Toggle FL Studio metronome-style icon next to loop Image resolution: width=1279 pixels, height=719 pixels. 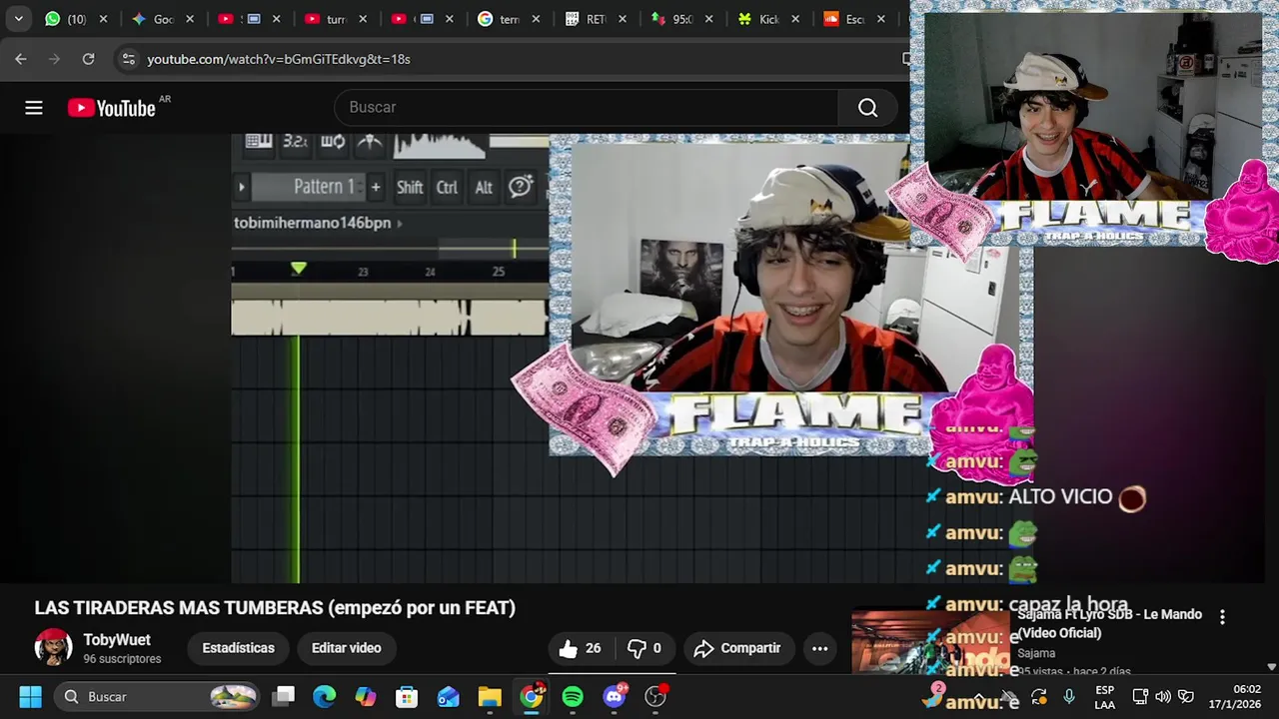click(370, 142)
